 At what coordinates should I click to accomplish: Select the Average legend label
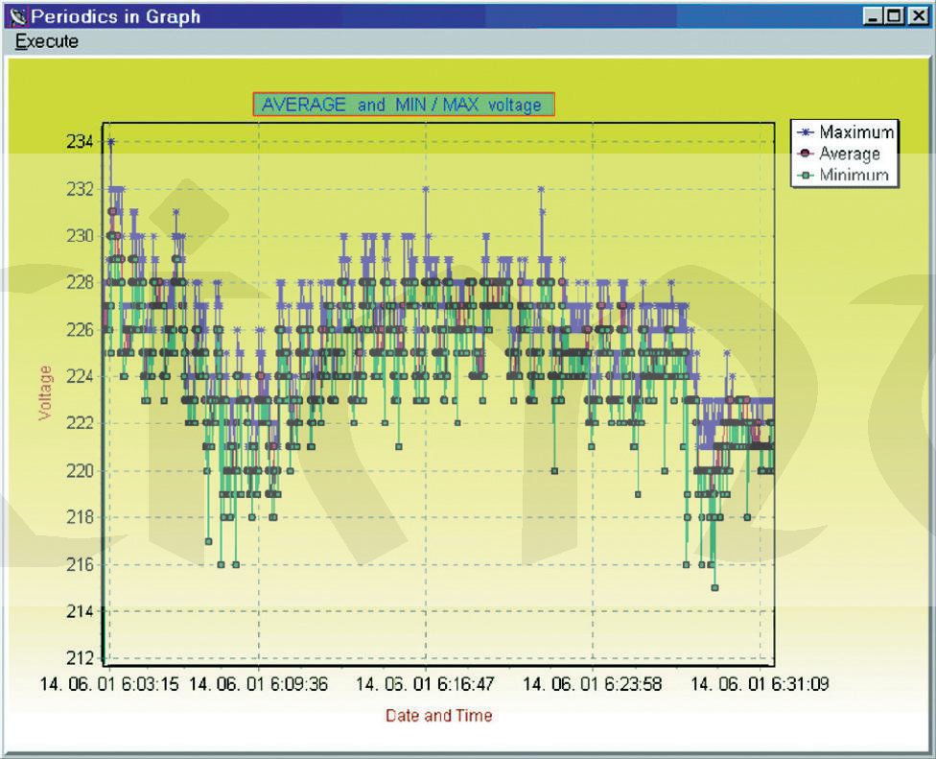[x=849, y=154]
